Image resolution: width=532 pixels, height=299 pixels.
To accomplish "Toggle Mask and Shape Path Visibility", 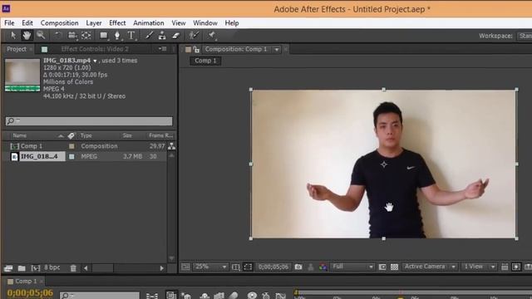I will click(248, 267).
